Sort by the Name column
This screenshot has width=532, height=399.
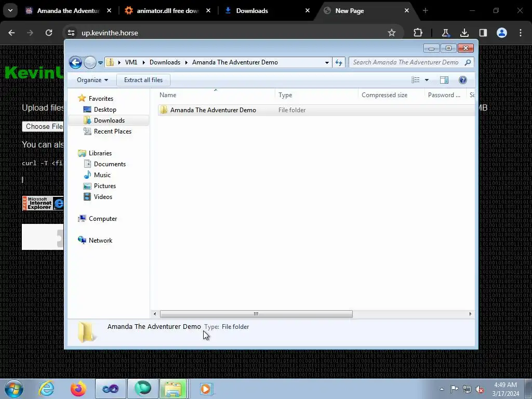pyautogui.click(x=216, y=95)
